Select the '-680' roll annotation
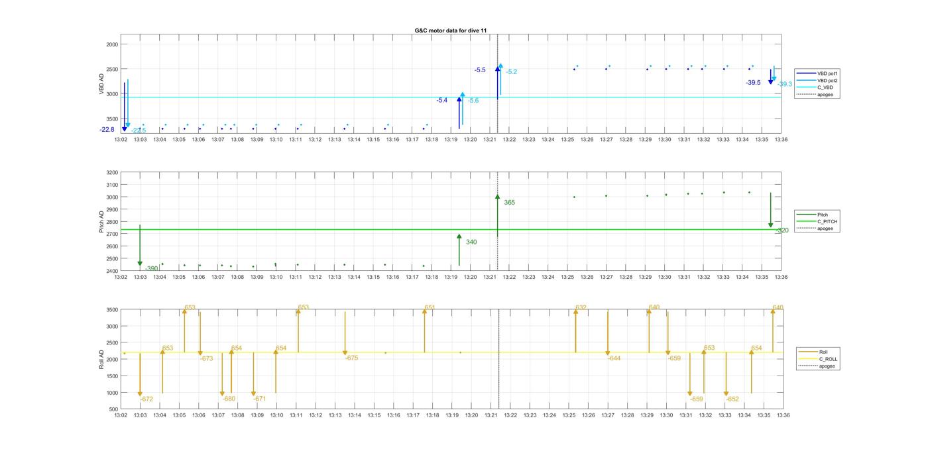Image resolution: width=928 pixels, height=459 pixels. [x=229, y=399]
